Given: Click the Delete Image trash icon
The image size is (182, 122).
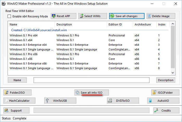Looking at the screenshot, I should [x=149, y=16].
